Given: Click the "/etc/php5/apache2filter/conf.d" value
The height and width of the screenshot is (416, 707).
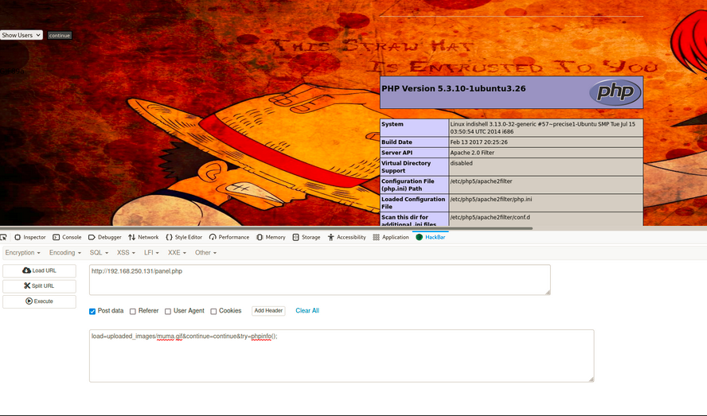Looking at the screenshot, I should (x=490, y=217).
